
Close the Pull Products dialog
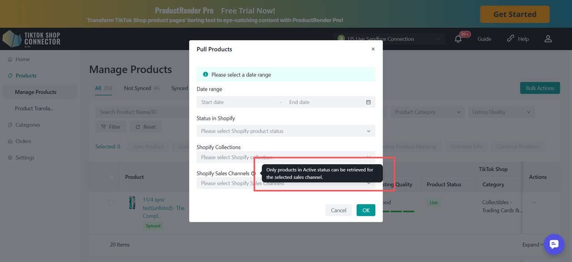pyautogui.click(x=373, y=49)
